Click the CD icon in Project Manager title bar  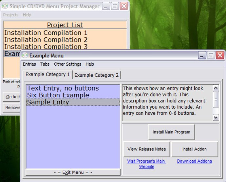pyautogui.click(x=5, y=6)
